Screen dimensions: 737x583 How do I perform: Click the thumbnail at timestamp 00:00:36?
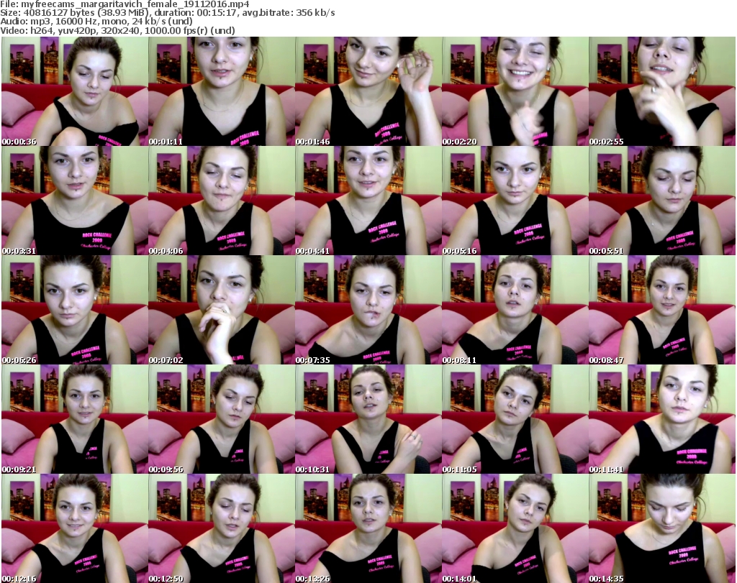point(74,91)
